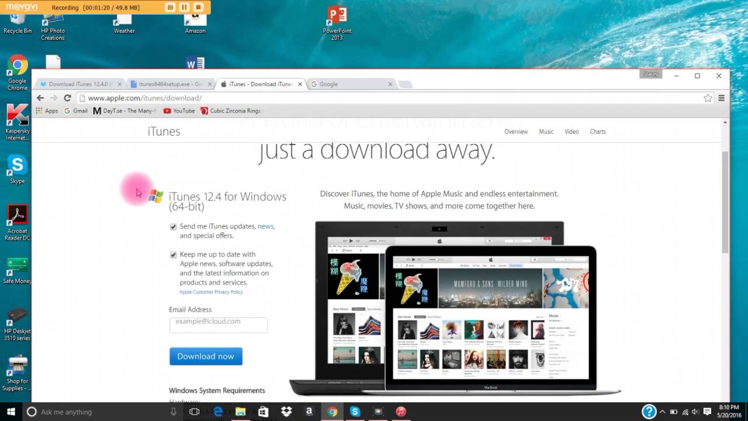Open Recycle Bin on desktop
The height and width of the screenshot is (421, 748).
pyautogui.click(x=18, y=25)
